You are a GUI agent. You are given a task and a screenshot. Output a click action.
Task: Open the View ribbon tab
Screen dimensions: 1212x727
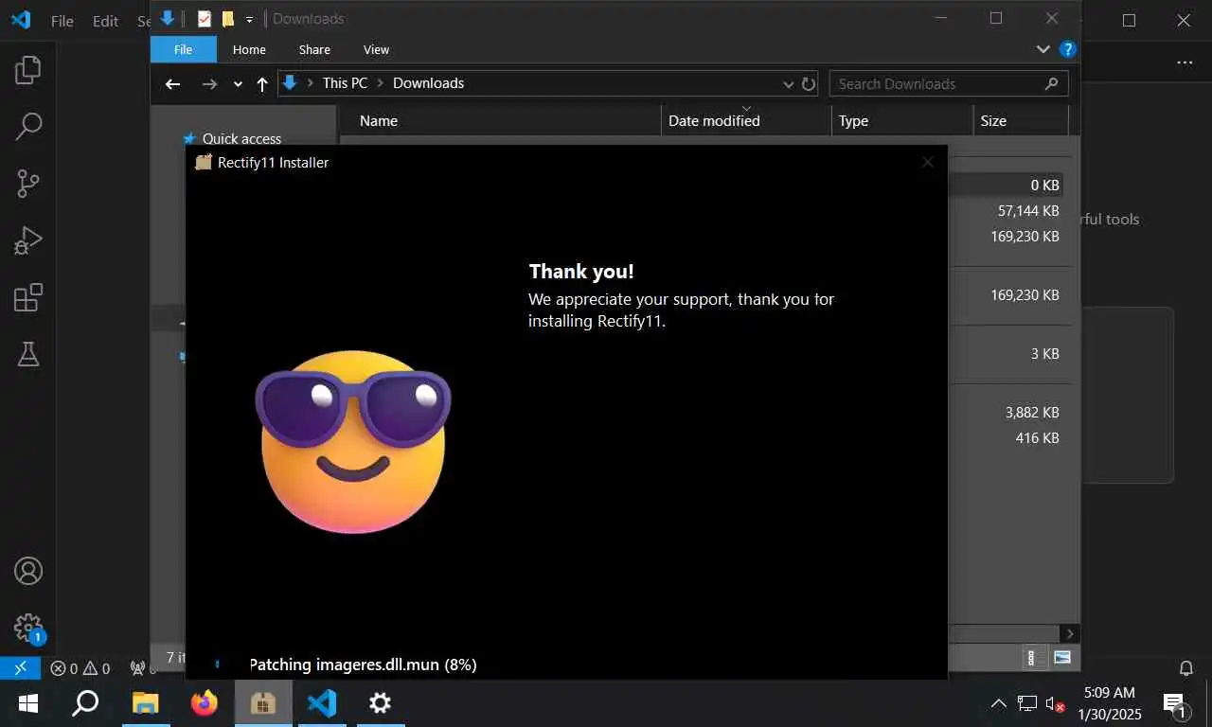pyautogui.click(x=376, y=49)
